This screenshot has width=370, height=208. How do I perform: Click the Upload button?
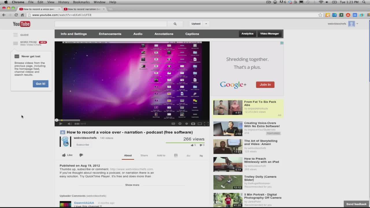[196, 24]
